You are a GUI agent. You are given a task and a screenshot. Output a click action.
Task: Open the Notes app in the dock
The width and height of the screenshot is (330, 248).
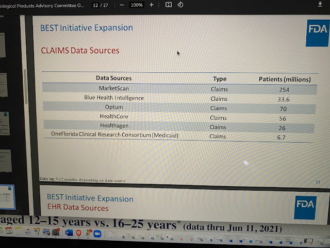click(19, 231)
